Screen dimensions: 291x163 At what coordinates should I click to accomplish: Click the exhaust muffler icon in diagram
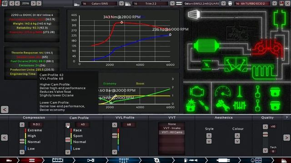(x=280, y=18)
